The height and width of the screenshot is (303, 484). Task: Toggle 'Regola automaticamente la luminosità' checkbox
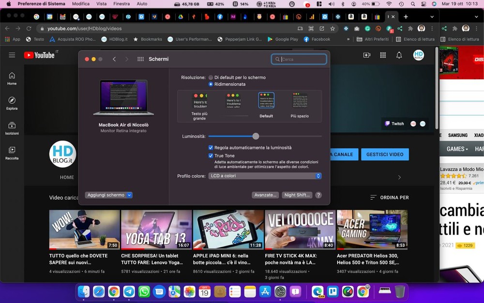(211, 147)
